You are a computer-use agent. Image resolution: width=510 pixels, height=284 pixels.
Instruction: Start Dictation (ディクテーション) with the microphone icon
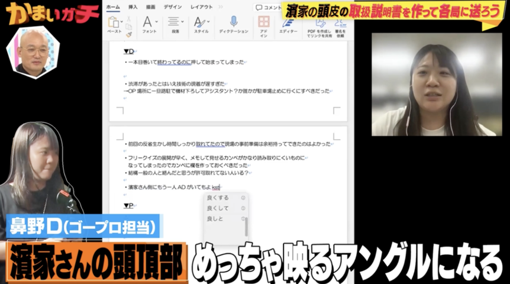point(234,22)
